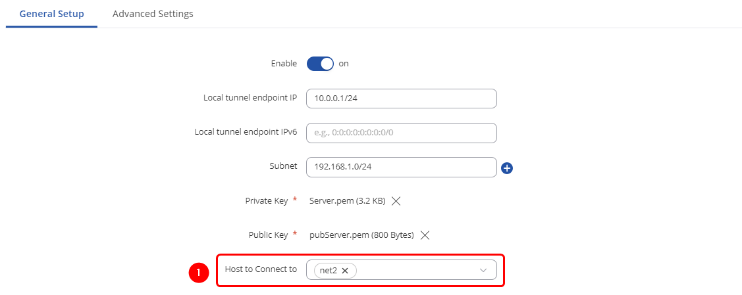Image resolution: width=742 pixels, height=295 pixels.
Task: Remove the Server.pem private key file
Action: (396, 201)
